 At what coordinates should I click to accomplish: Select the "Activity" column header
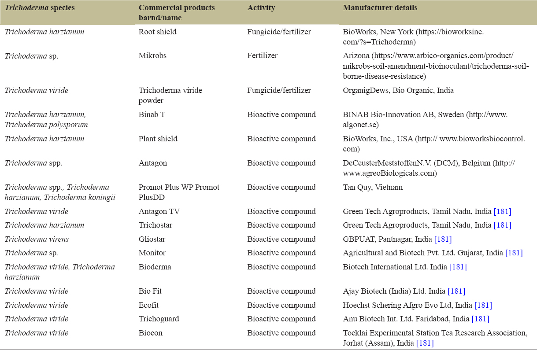pyautogui.click(x=261, y=8)
